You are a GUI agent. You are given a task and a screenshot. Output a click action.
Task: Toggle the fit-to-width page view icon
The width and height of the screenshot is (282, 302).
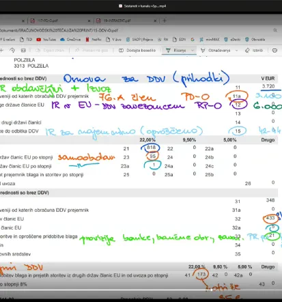23,51
